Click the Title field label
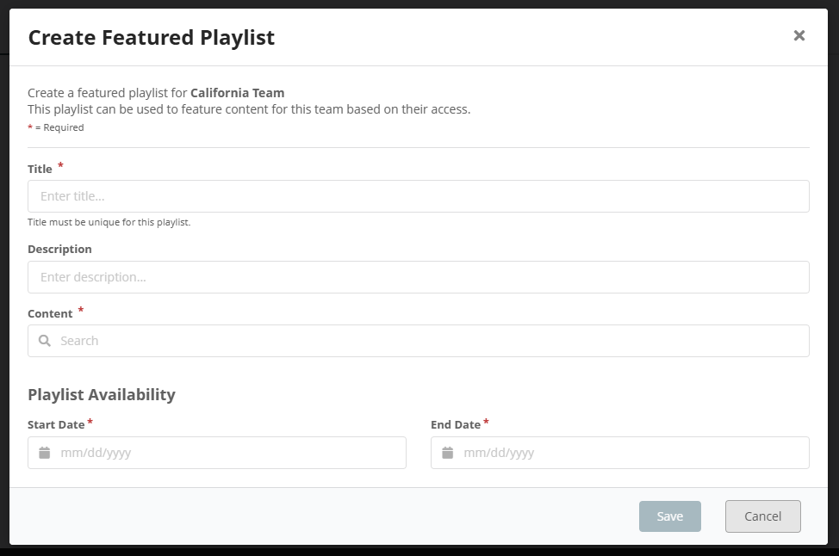The height and width of the screenshot is (556, 839). (x=40, y=169)
